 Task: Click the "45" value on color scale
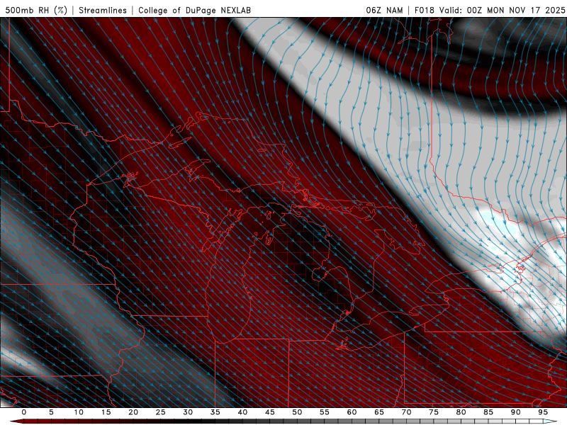(270, 412)
